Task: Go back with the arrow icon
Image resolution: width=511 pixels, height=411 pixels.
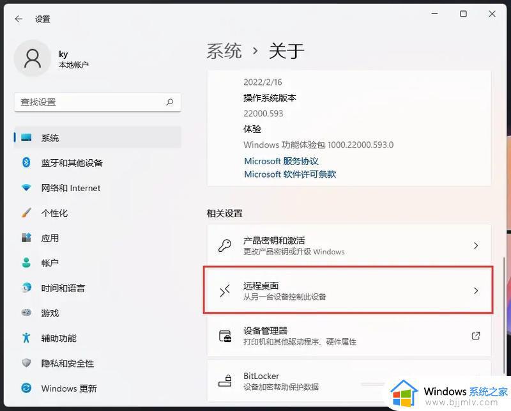Action: click(x=19, y=19)
